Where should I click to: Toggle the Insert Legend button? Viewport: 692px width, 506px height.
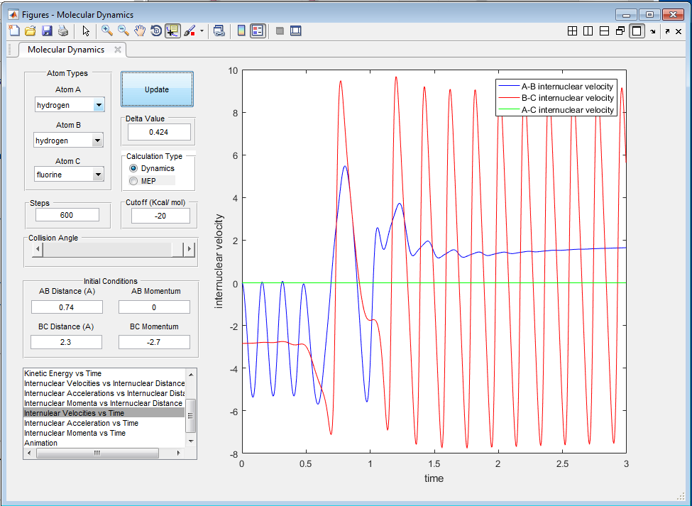pyautogui.click(x=257, y=31)
